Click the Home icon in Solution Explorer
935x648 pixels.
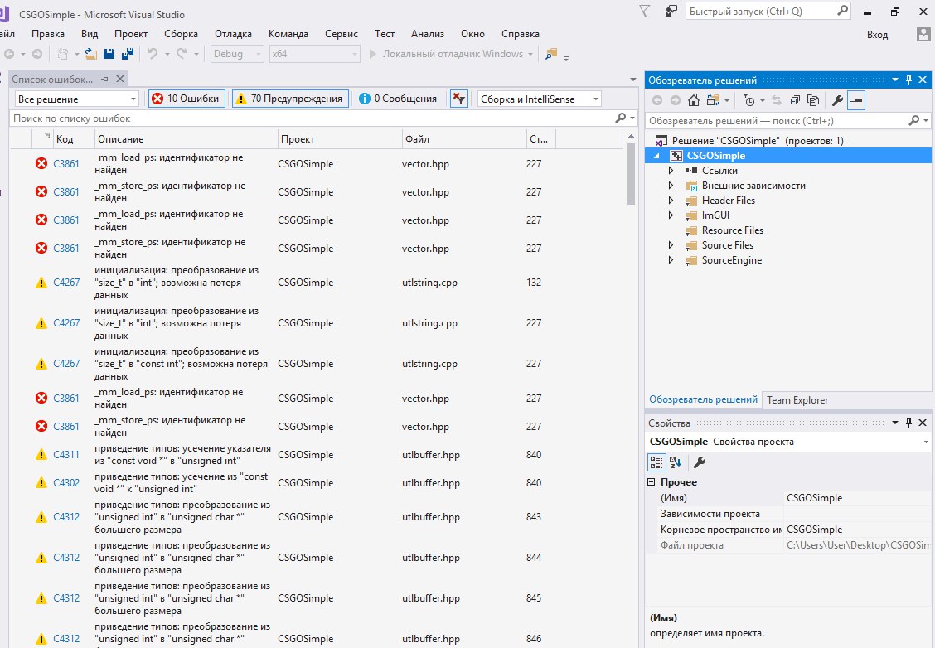tap(694, 100)
